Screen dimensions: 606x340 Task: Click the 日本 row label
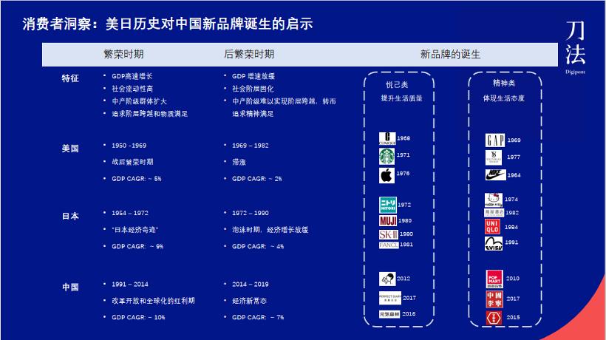tap(70, 217)
